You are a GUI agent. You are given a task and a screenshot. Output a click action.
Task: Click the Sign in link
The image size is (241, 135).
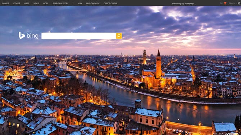[232, 3]
